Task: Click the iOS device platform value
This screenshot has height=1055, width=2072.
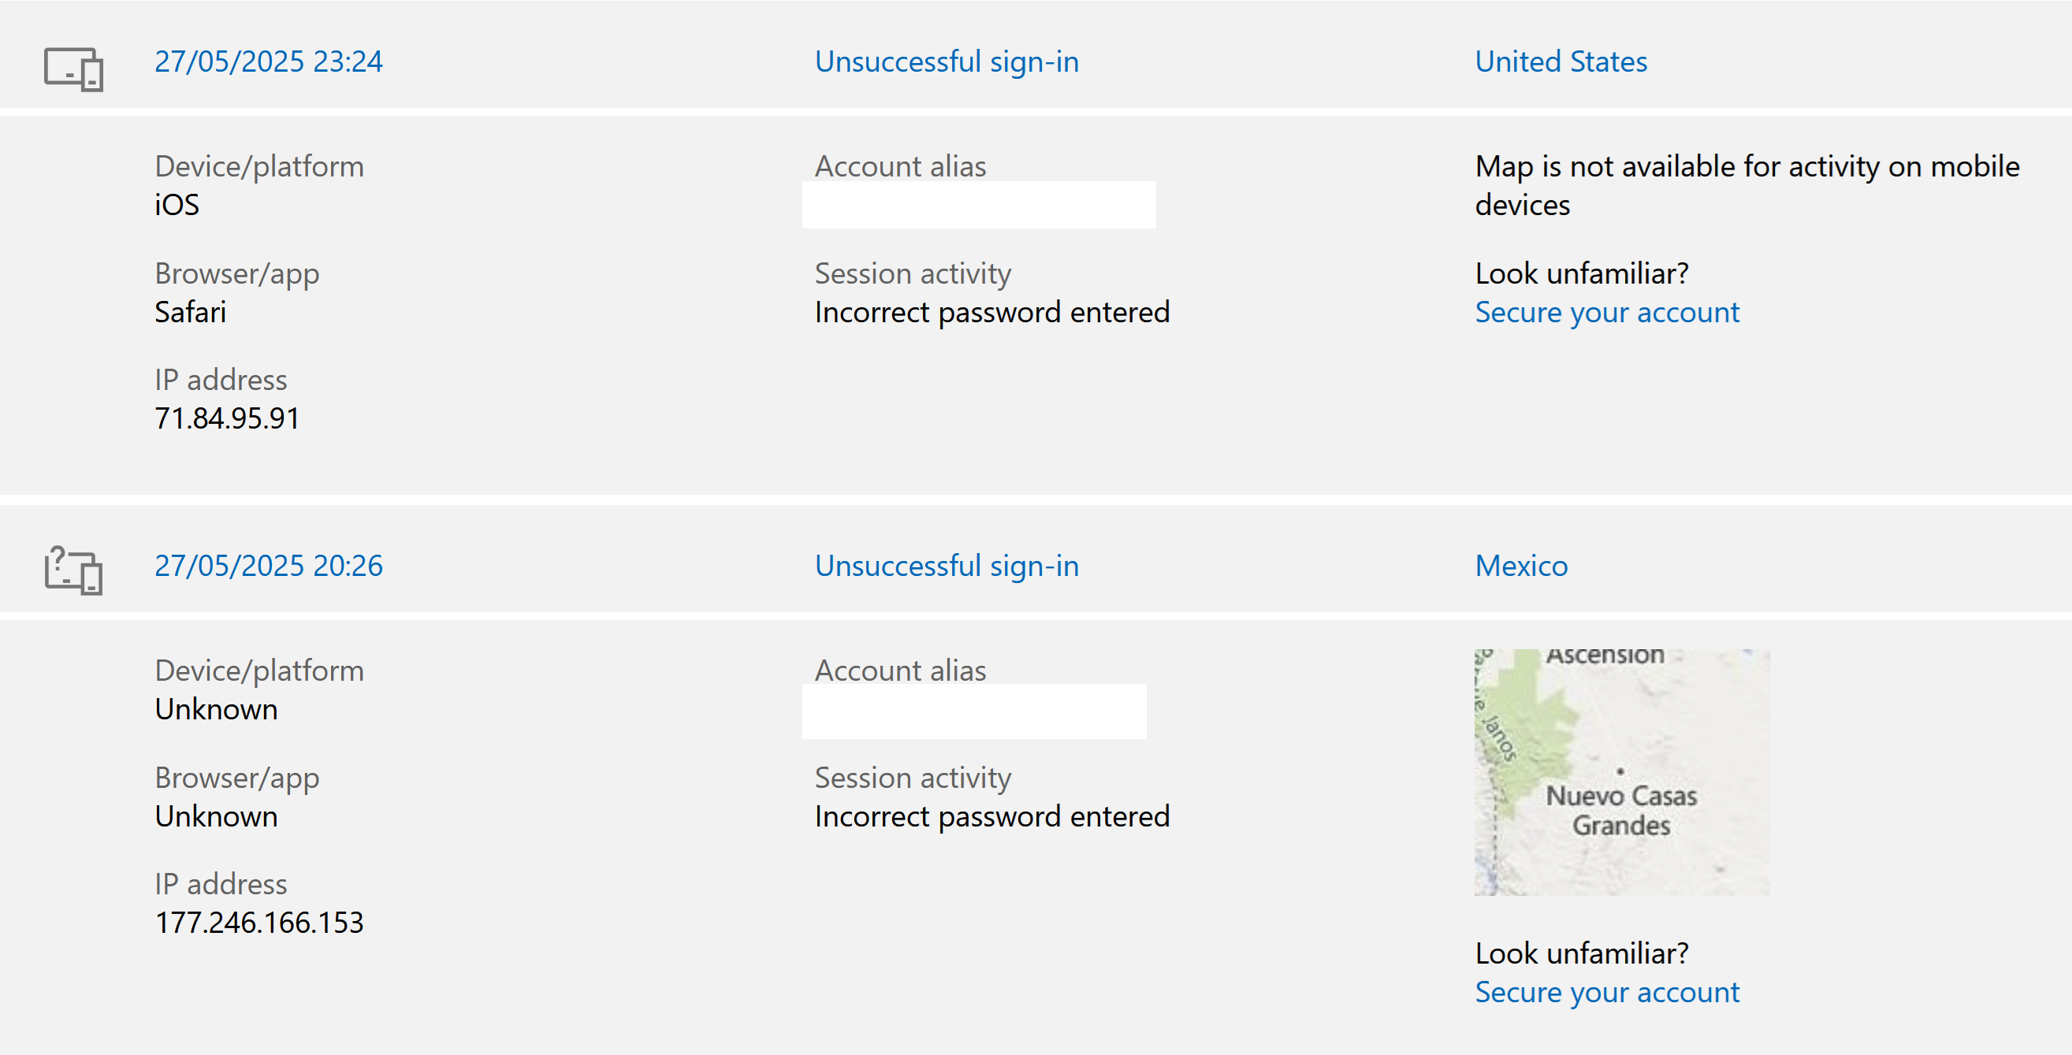Action: pos(177,205)
